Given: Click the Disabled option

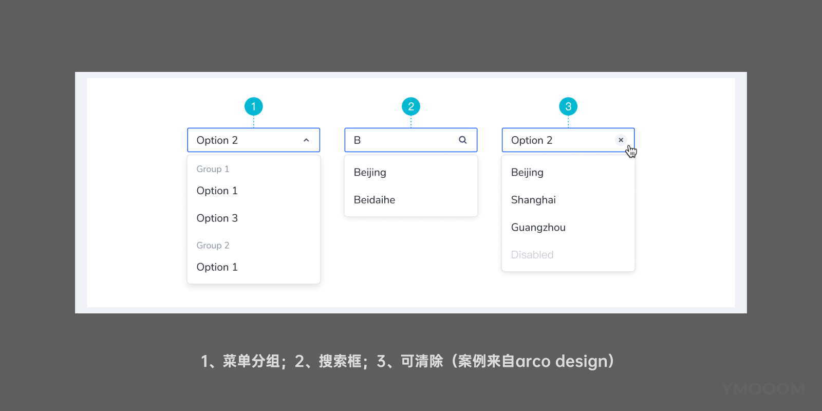Looking at the screenshot, I should click(x=532, y=255).
